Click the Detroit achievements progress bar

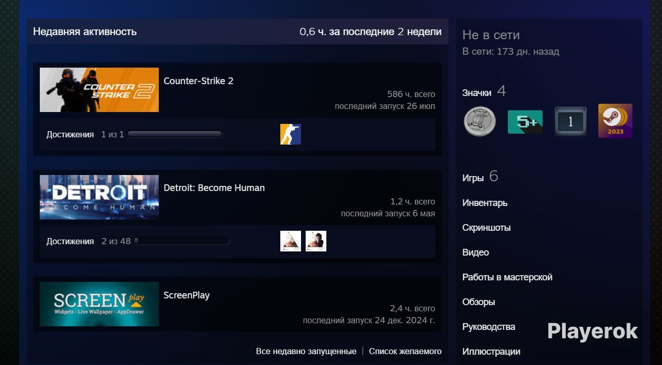click(182, 241)
